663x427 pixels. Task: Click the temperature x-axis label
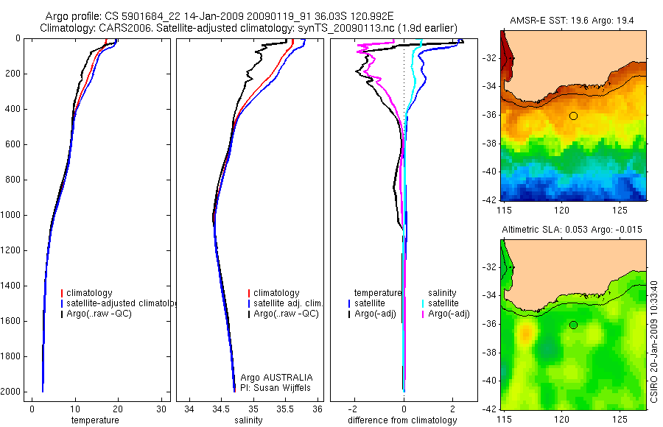click(x=95, y=420)
